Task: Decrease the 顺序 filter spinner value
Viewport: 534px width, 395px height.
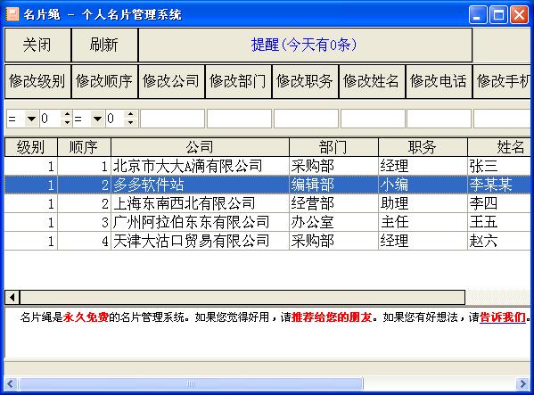Action: [131, 123]
